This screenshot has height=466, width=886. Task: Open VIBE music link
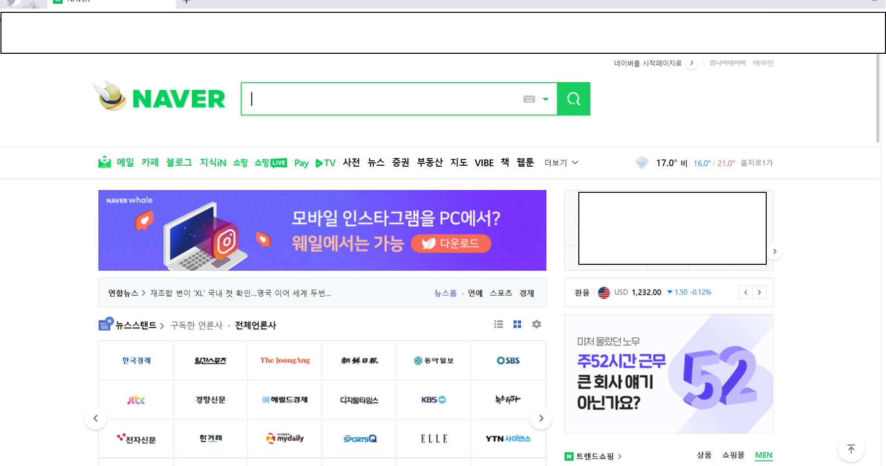point(484,163)
